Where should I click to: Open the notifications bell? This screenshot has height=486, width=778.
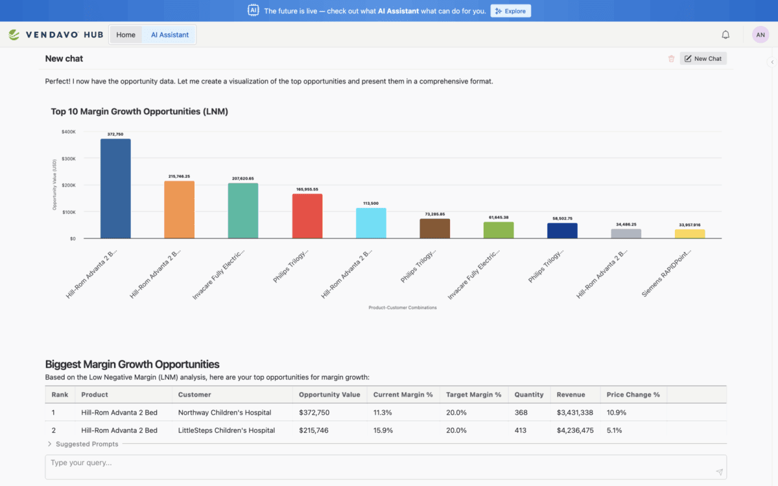[725, 35]
